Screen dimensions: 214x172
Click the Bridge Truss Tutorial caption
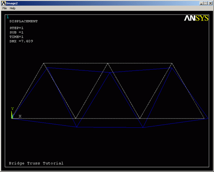point(36,163)
